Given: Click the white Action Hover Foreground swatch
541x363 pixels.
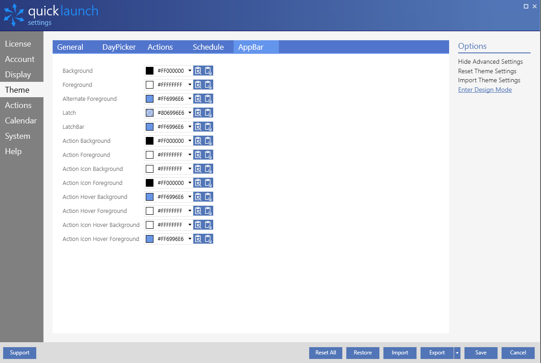Looking at the screenshot, I should pyautogui.click(x=149, y=211).
